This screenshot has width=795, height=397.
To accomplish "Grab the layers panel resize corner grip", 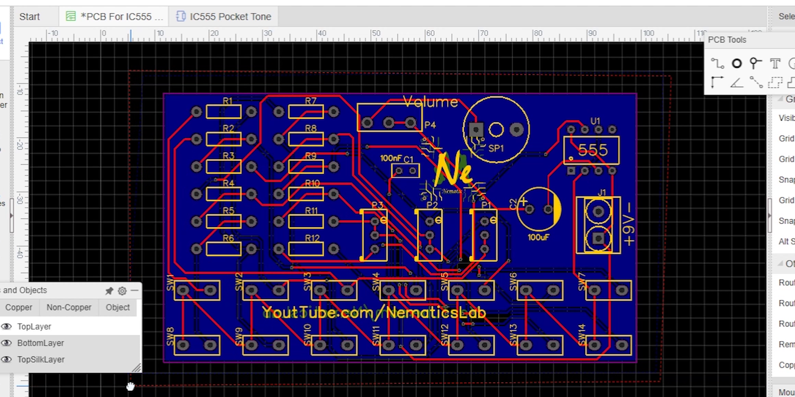I will (136, 368).
